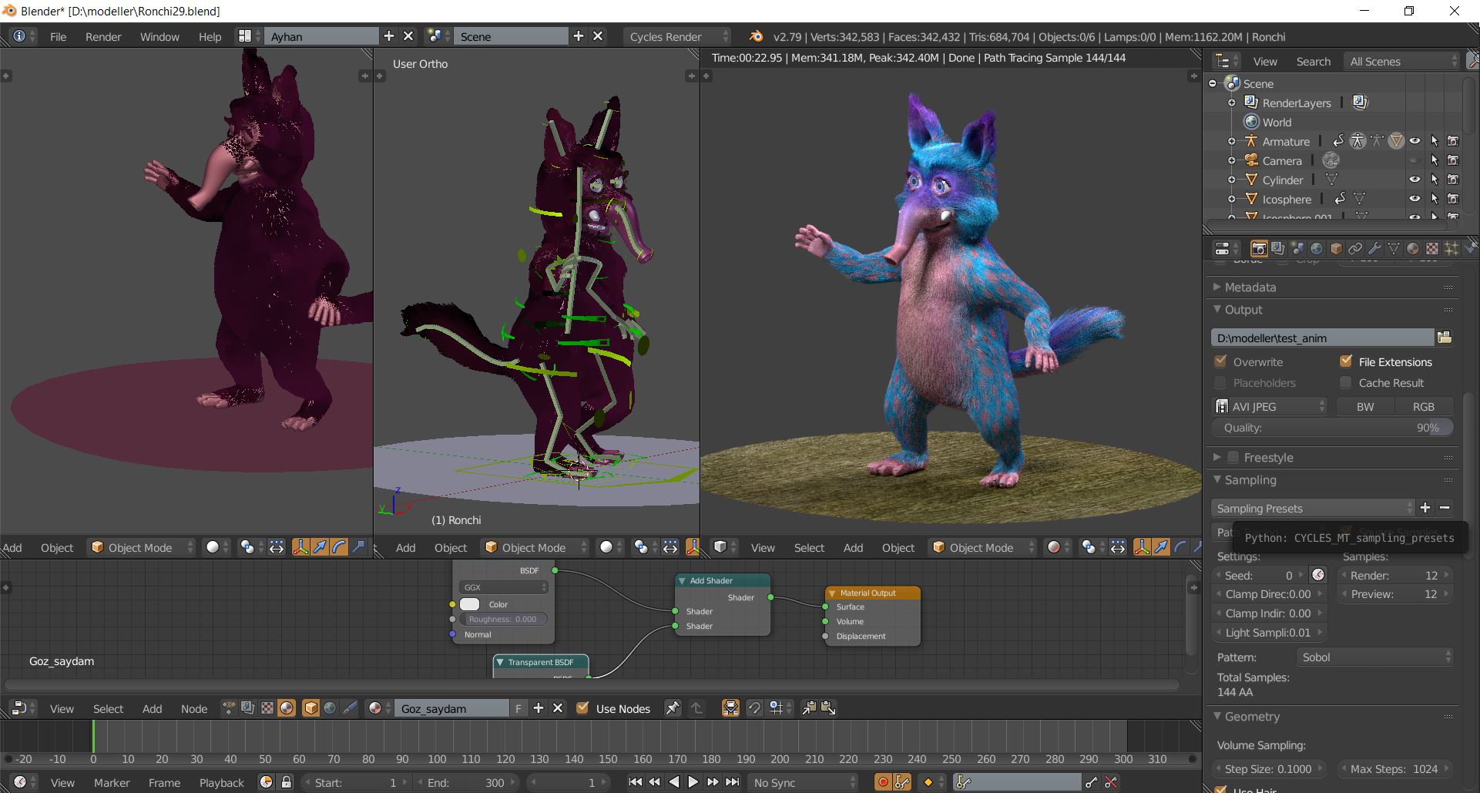The image size is (1480, 793).
Task: Open the Texture properties tab (checker icon)
Action: [1432, 248]
